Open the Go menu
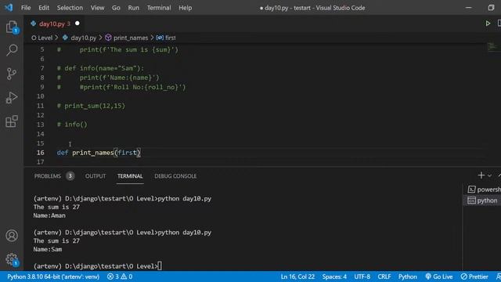Screen dimensions: 501x282 (116, 8)
